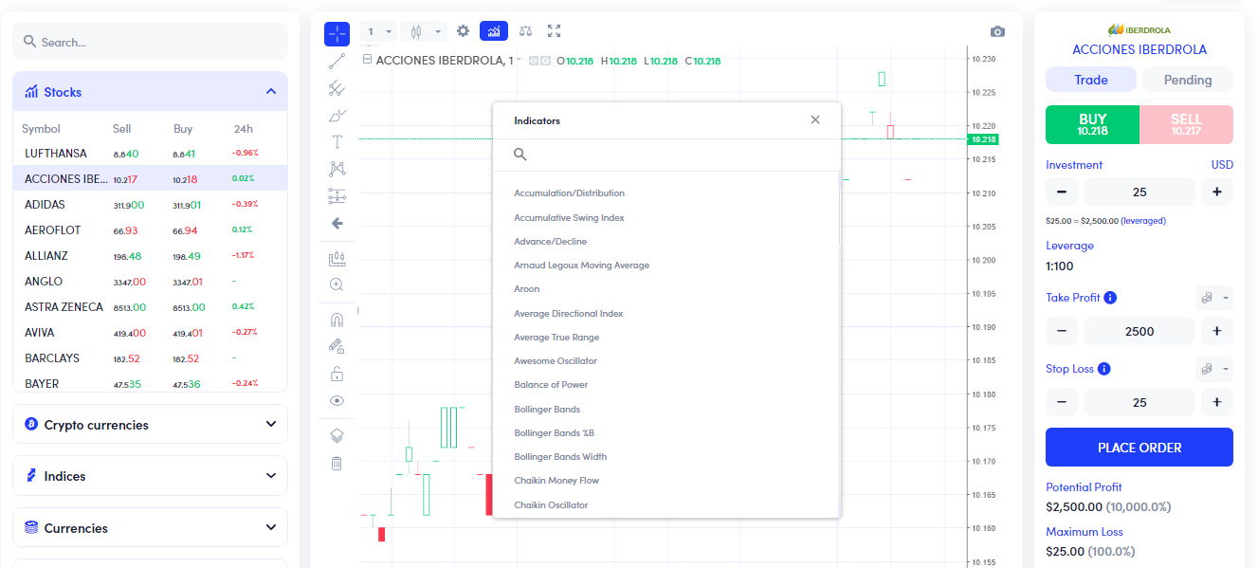Click the trash remove drawings icon

[x=337, y=463]
